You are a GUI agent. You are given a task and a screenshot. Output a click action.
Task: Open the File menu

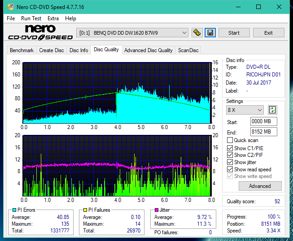click(11, 18)
